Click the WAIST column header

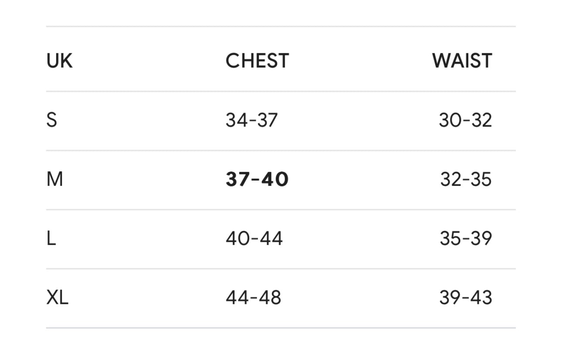point(462,61)
